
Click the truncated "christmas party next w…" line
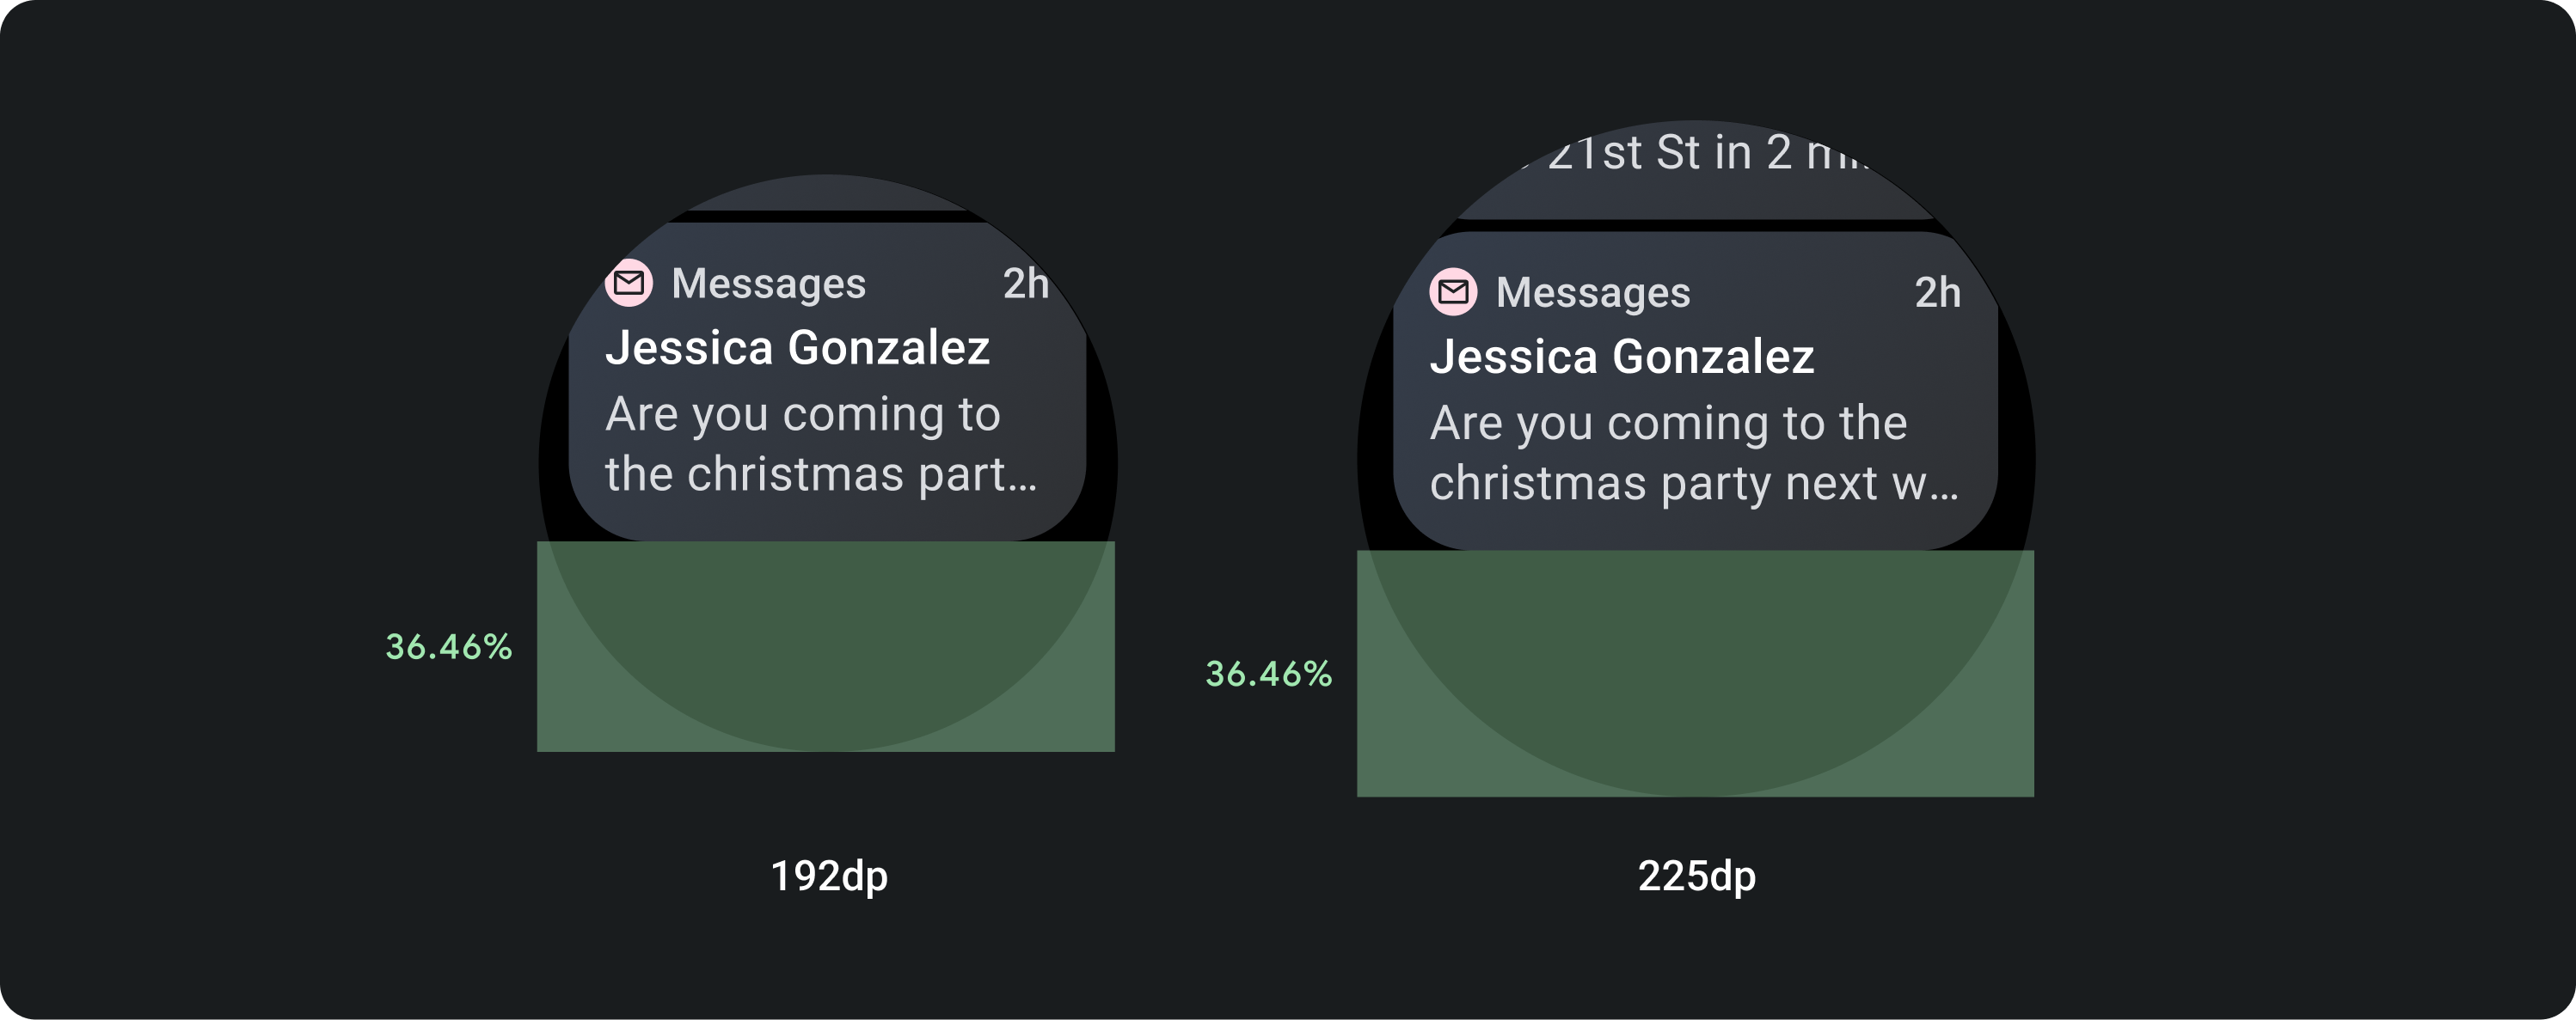click(x=1693, y=484)
